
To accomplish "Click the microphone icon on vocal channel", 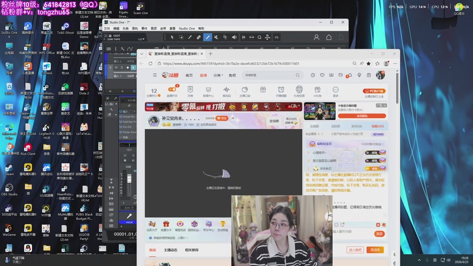I will click(129, 216).
